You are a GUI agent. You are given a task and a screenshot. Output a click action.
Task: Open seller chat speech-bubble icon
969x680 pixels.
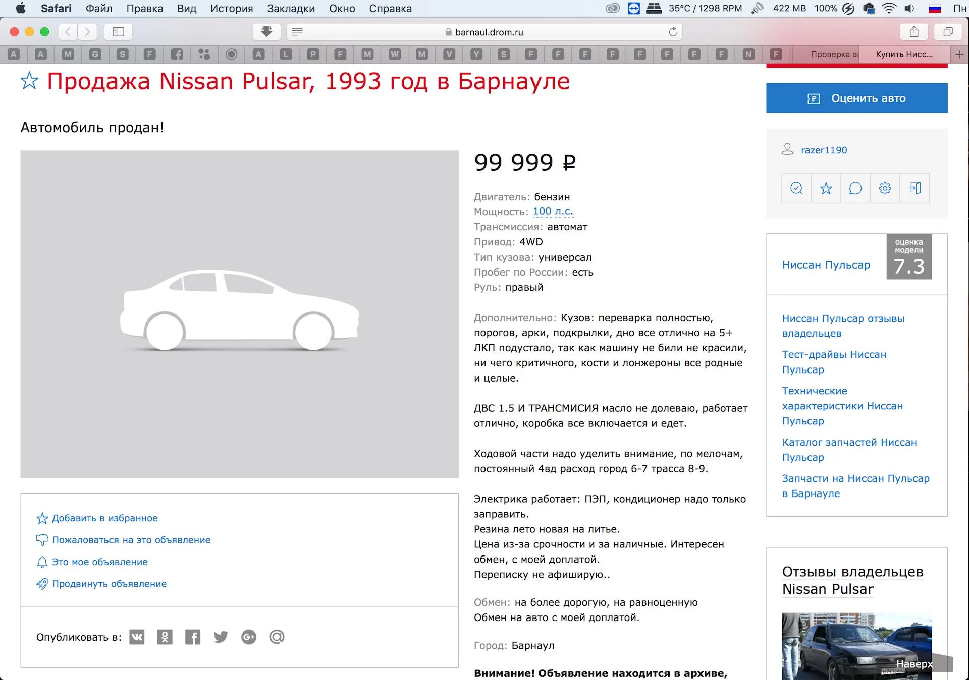pyautogui.click(x=855, y=188)
